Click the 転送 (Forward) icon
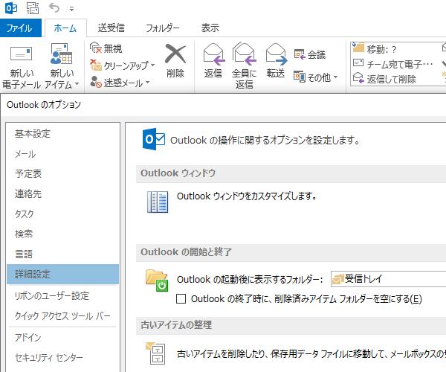The image size is (446, 372). (x=276, y=54)
